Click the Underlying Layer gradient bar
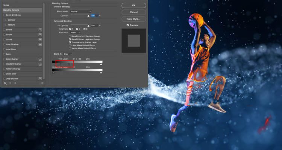Viewport: 282px width, 150px height. pyautogui.click(x=77, y=70)
